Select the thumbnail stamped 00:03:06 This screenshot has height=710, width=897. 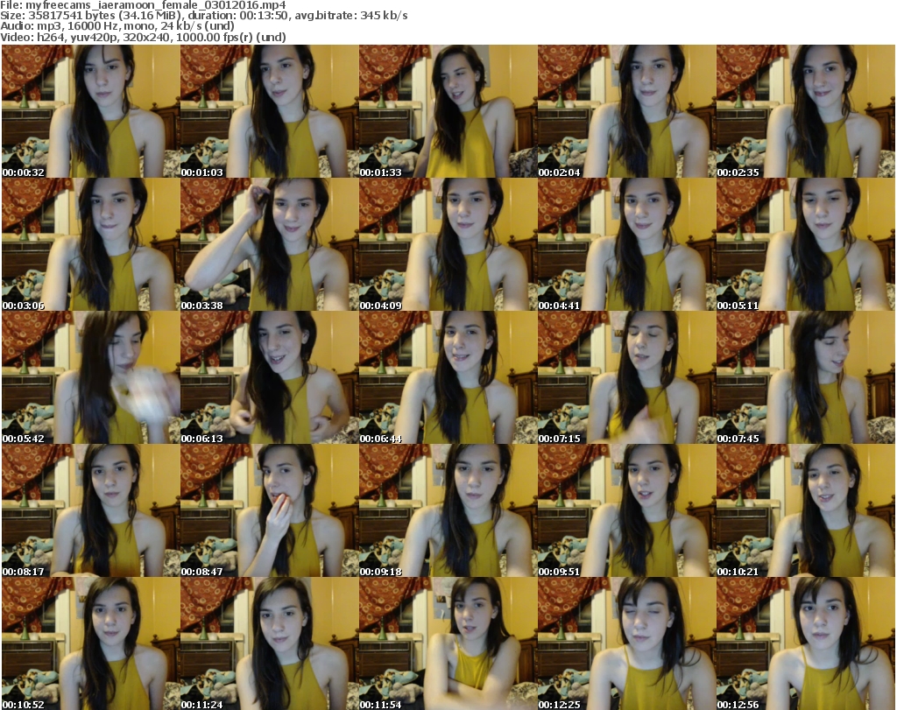[x=90, y=244]
